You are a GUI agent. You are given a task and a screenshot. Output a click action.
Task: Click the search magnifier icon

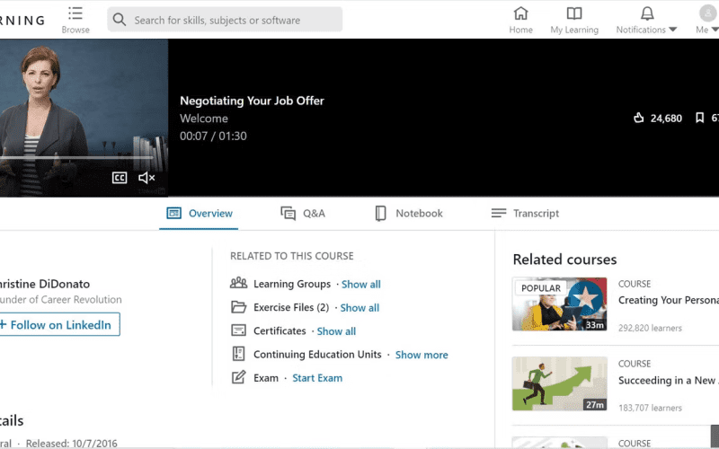[x=120, y=19]
